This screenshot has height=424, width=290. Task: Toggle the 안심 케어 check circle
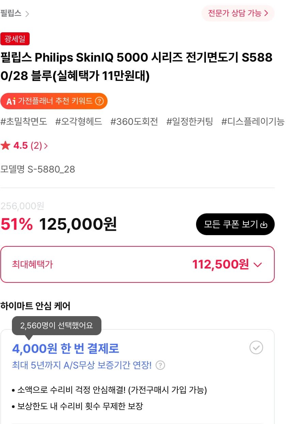(x=256, y=348)
